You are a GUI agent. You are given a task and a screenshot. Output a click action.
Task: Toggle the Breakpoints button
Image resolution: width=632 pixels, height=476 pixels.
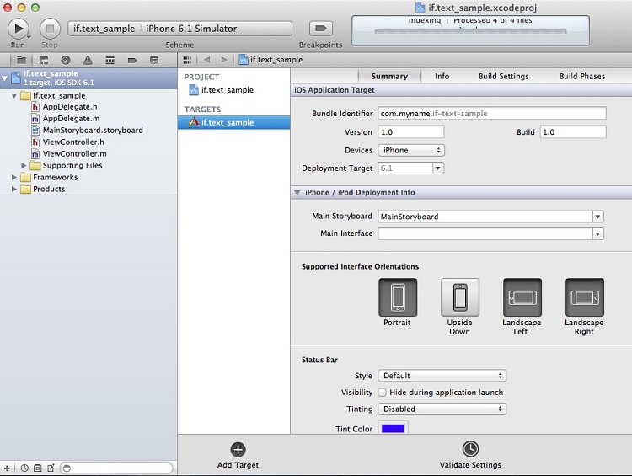click(321, 28)
